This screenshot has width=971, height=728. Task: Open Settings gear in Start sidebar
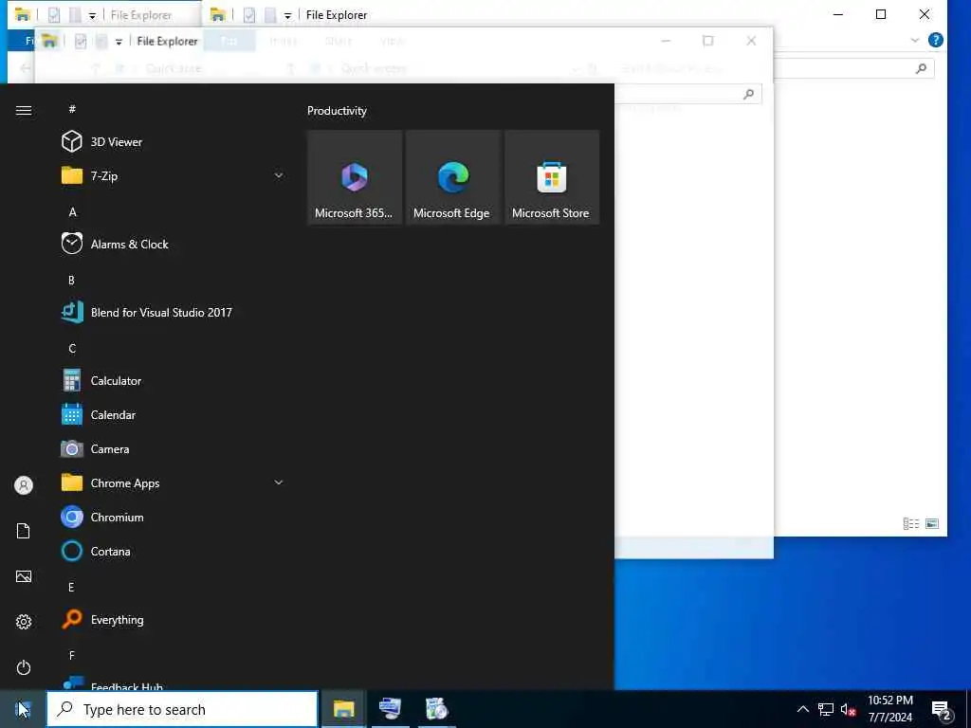point(24,622)
